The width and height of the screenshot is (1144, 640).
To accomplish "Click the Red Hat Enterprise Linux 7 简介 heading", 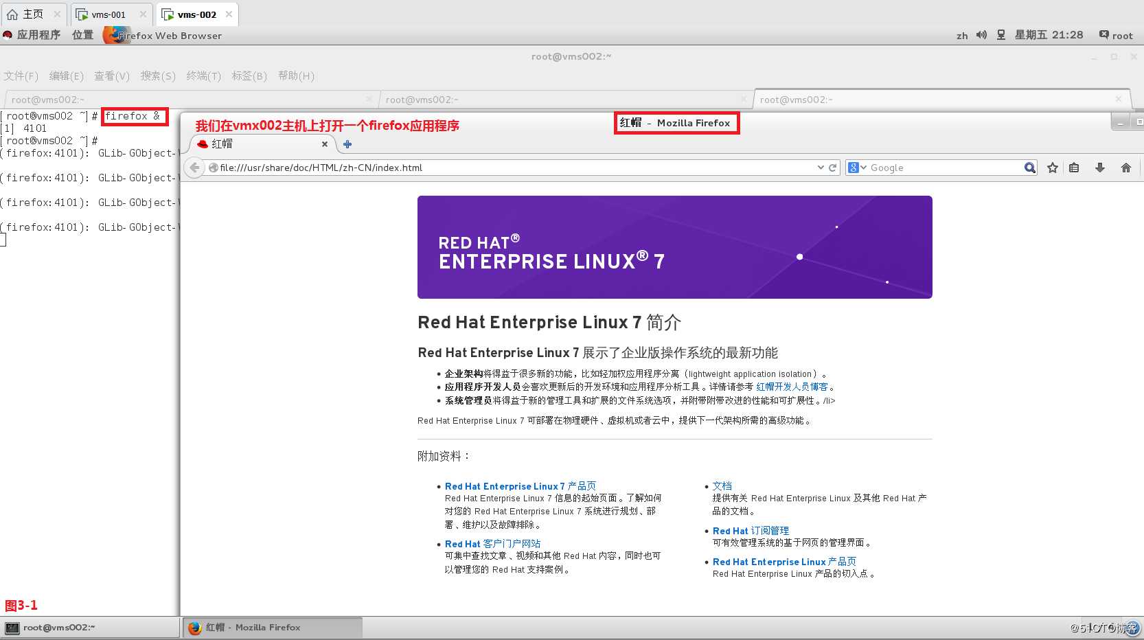I will tap(549, 323).
